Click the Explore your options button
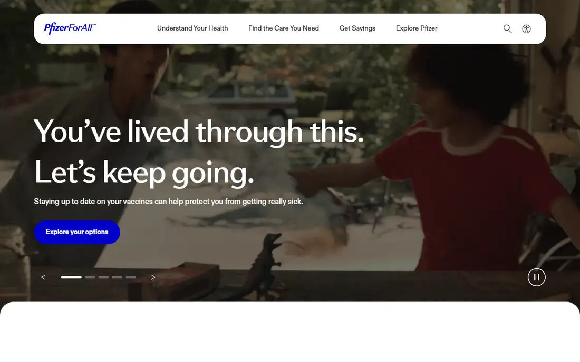The height and width of the screenshot is (362, 580). pos(77,232)
